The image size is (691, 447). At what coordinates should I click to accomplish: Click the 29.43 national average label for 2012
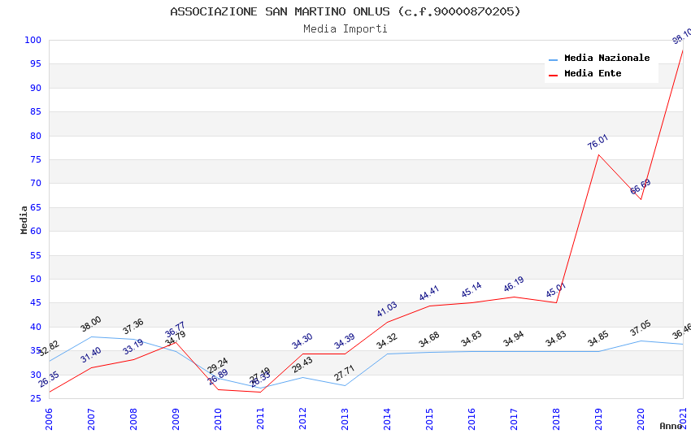coord(302,365)
